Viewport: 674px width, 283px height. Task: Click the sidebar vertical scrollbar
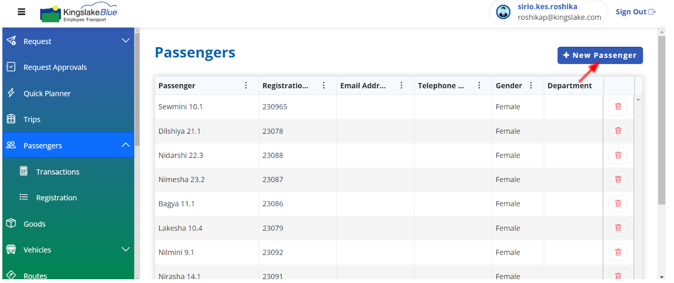(137, 90)
